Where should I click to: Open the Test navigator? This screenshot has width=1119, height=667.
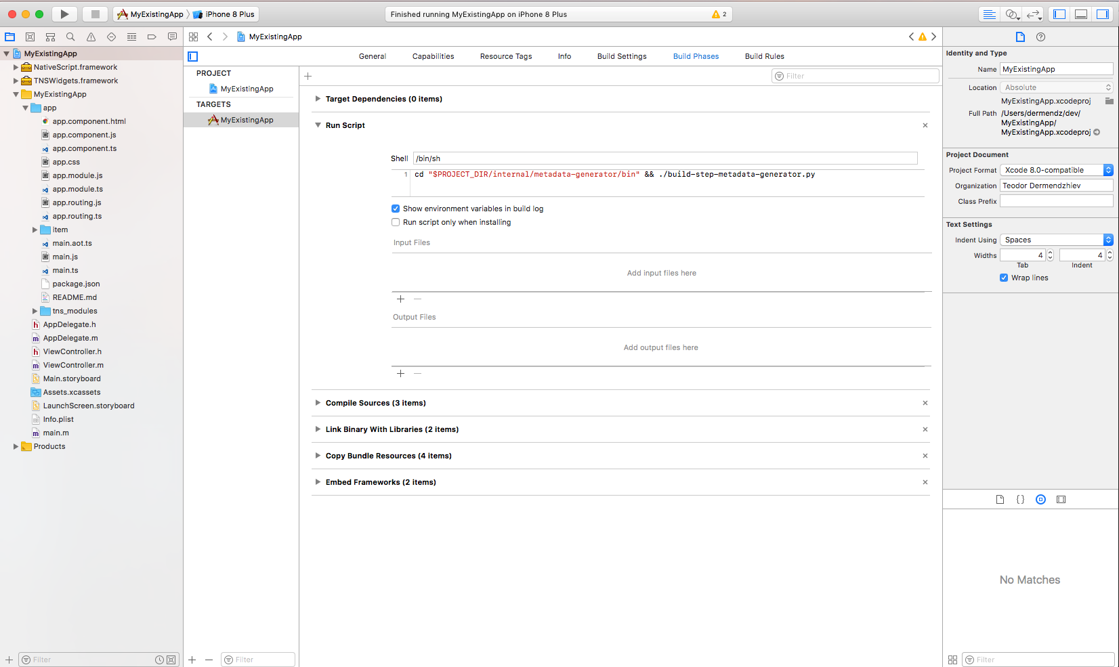click(x=111, y=37)
